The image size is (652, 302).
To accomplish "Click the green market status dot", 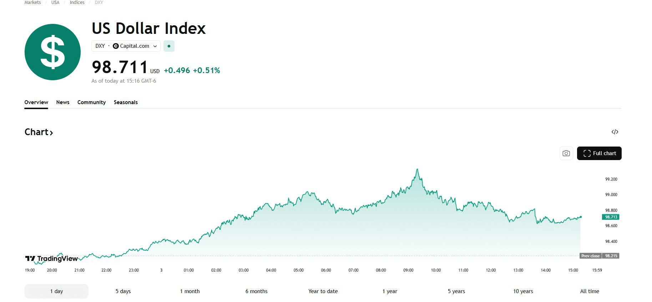I will click(x=169, y=46).
